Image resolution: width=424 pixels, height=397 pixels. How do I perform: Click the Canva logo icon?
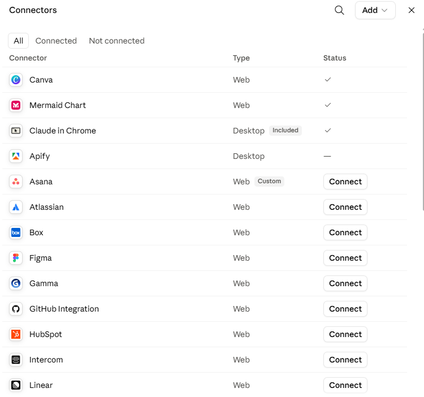coord(16,80)
